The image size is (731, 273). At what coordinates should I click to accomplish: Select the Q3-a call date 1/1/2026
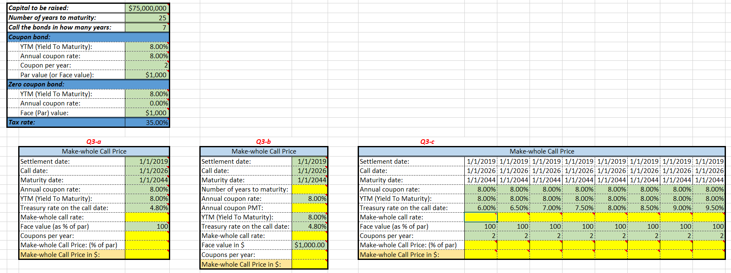pyautogui.click(x=147, y=170)
